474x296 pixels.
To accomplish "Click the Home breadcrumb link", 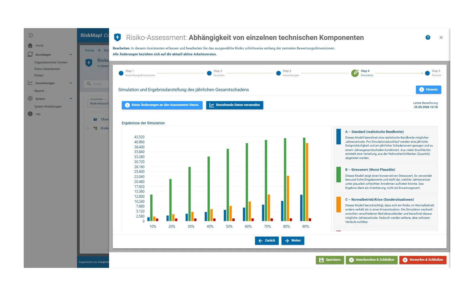I will click(89, 50).
